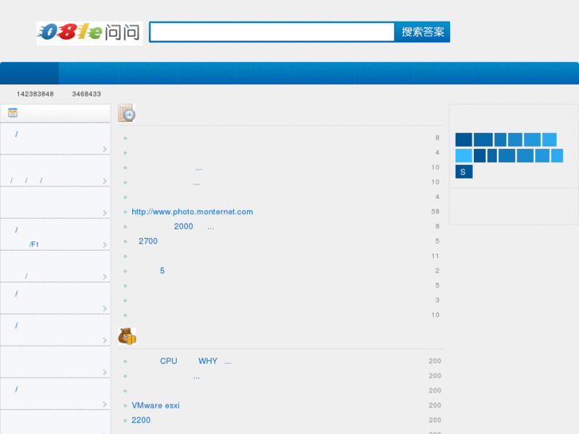This screenshot has height=434, width=579.
Task: Open the question link starting with 2700
Action: [x=148, y=241]
